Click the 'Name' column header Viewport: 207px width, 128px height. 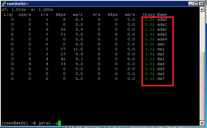pyautogui.click(x=162, y=14)
